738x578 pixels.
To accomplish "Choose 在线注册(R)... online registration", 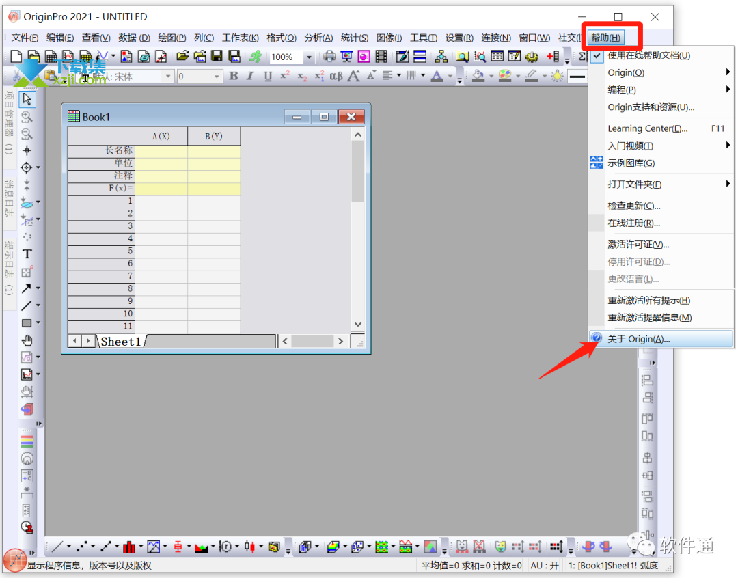I will (x=661, y=223).
